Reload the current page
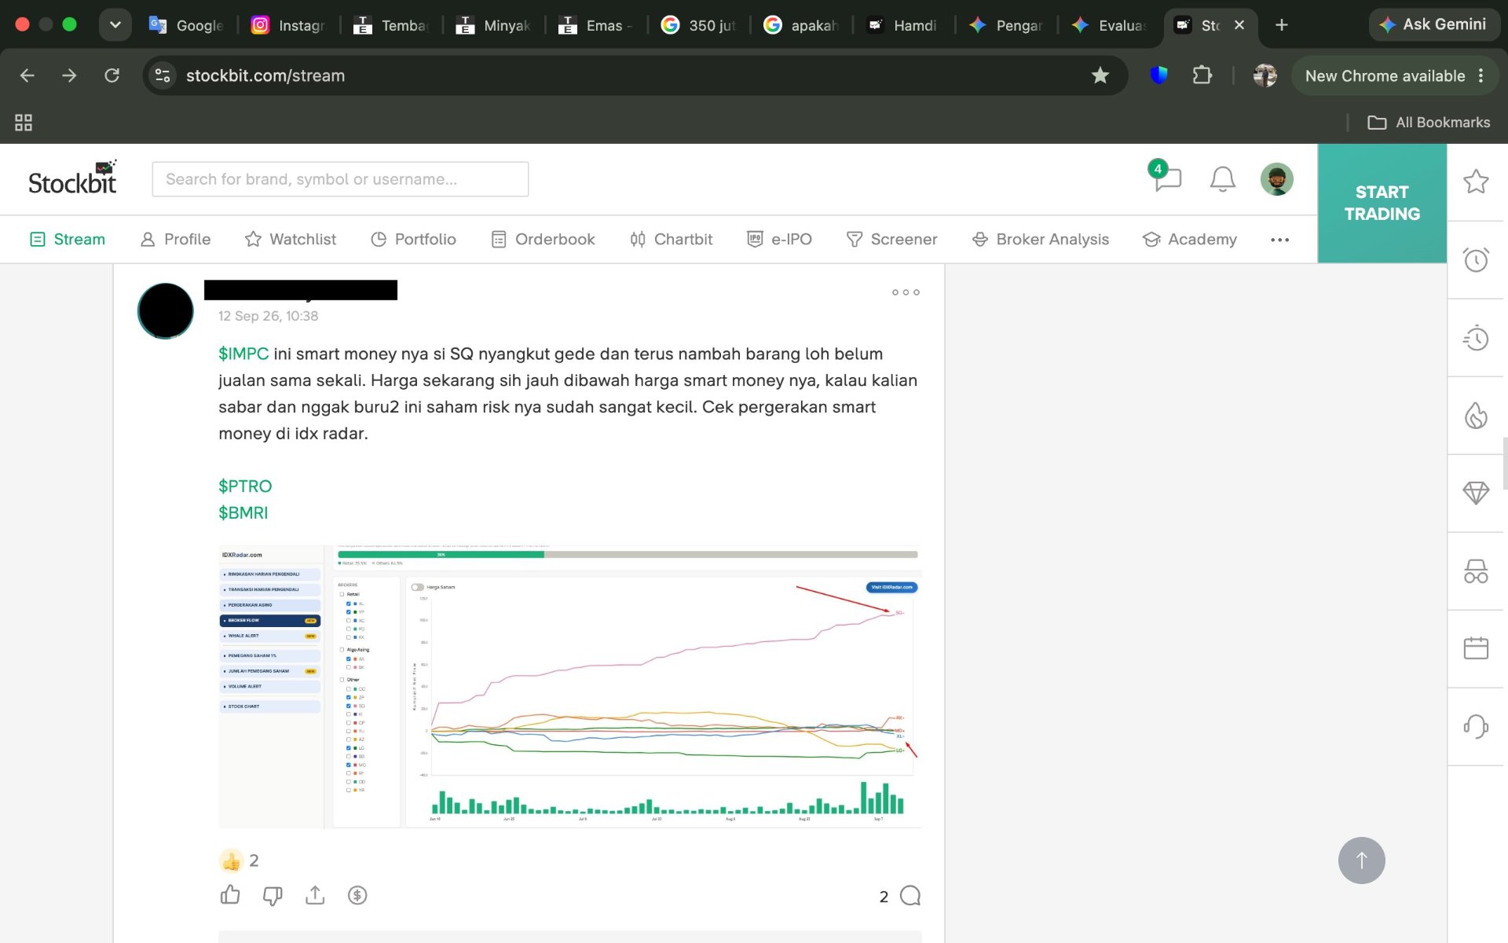Image resolution: width=1508 pixels, height=943 pixels. [112, 75]
